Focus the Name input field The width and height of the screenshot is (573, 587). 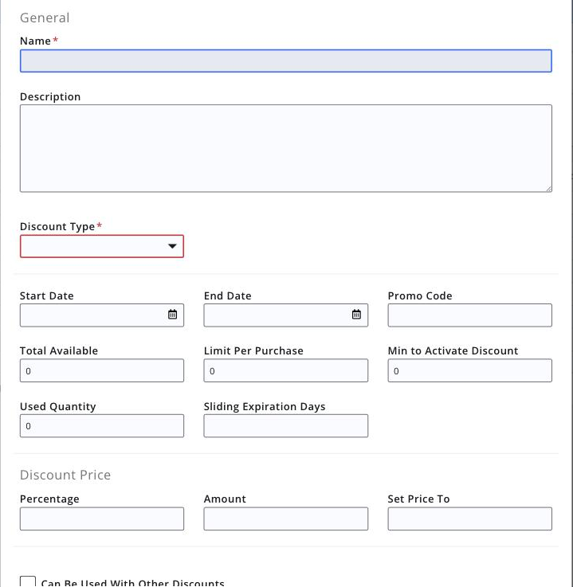point(286,61)
